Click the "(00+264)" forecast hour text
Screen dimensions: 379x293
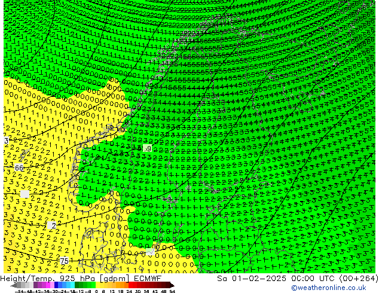(x=359, y=279)
